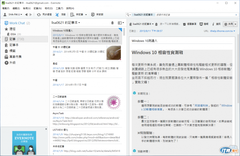
Task: Open SHA-PAI LI account dropdown
Action: coord(13,14)
